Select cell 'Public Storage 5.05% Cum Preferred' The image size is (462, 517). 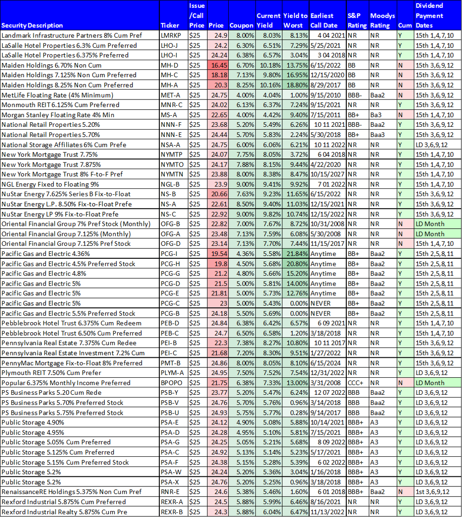tap(80, 442)
